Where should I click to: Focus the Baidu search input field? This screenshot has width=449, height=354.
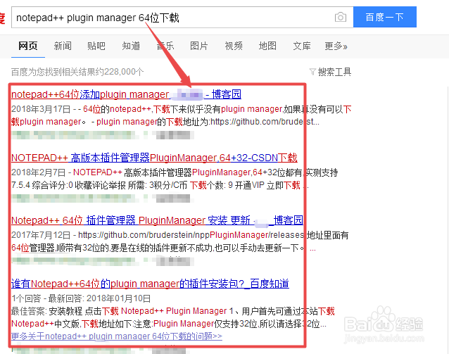click(182, 18)
